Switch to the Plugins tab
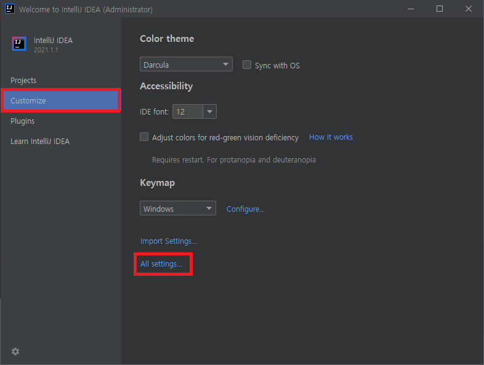 click(23, 121)
